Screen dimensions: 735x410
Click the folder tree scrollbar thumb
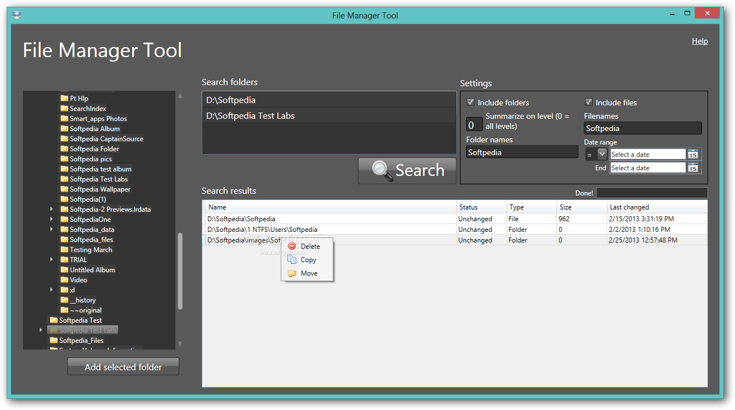coord(180,271)
